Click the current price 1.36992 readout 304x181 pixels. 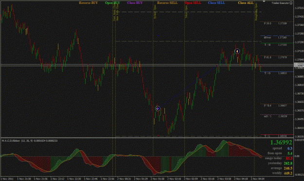click(x=281, y=143)
